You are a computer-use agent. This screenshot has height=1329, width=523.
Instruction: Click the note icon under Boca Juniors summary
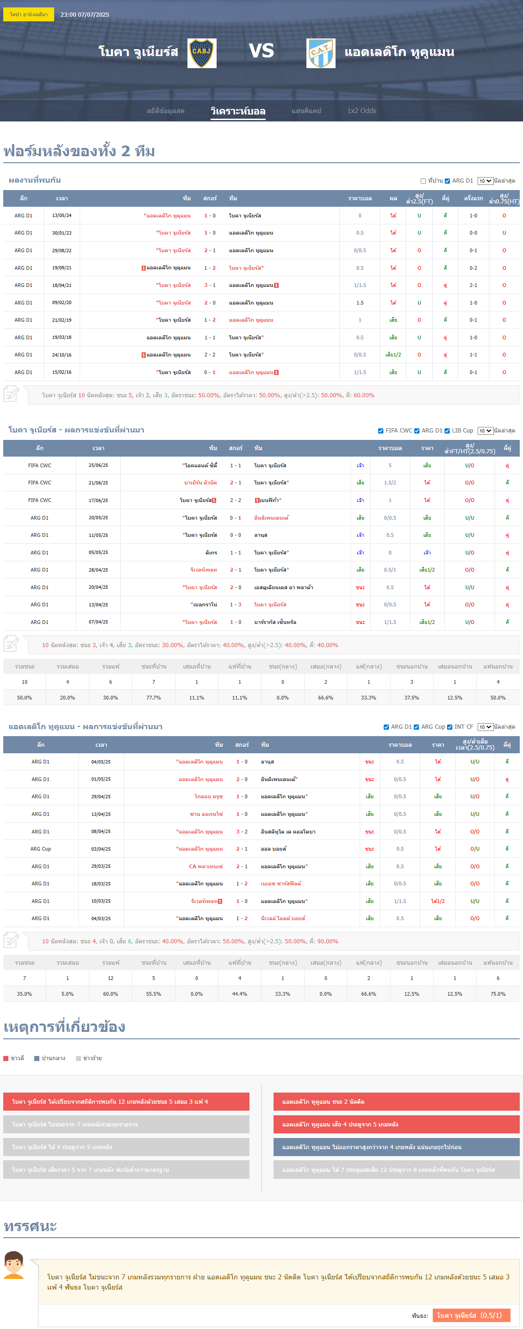[11, 644]
